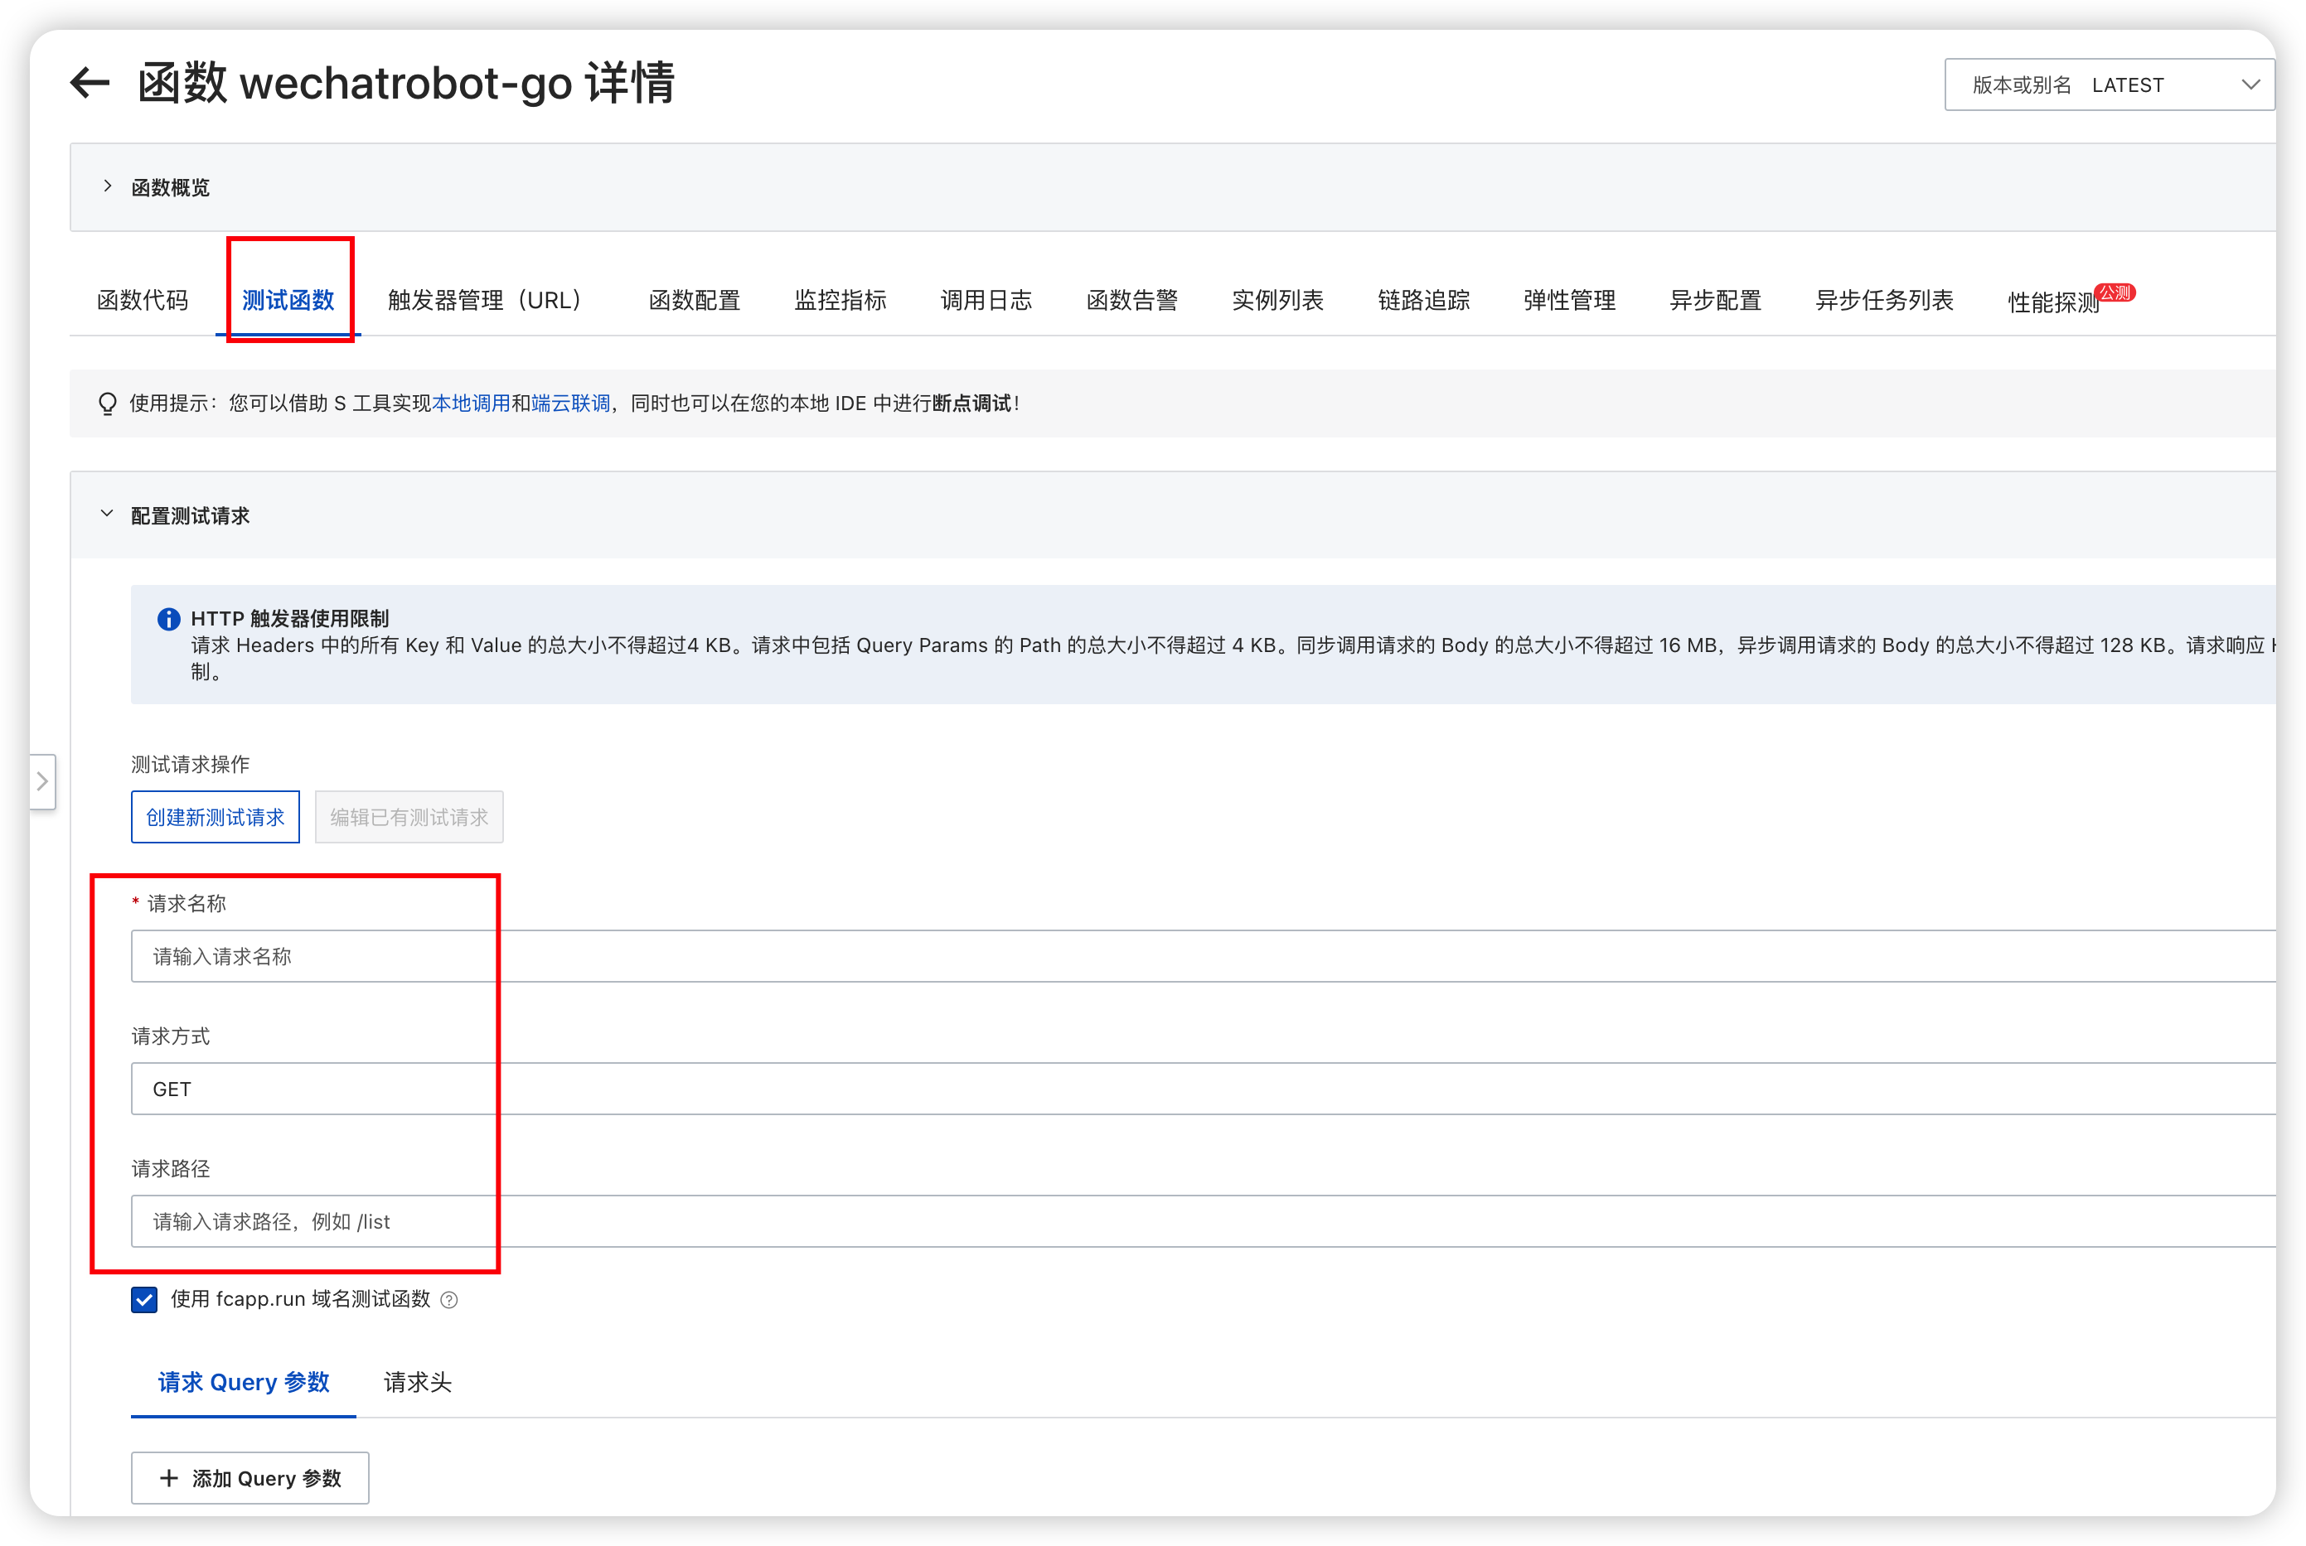Uncheck 使用 fcapp.run 域名测试函数 checkbox

pos(144,1299)
